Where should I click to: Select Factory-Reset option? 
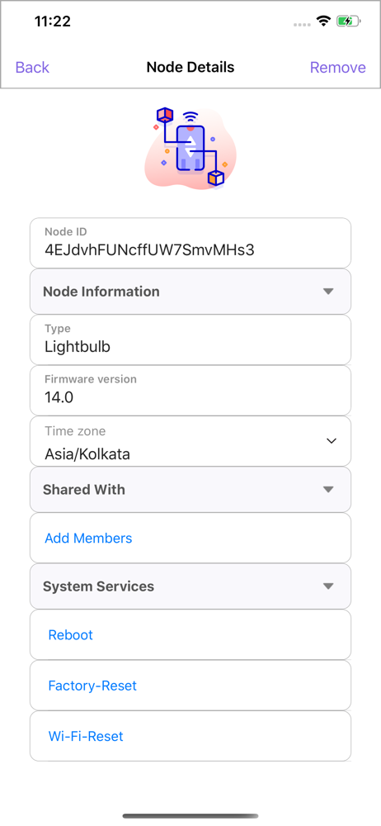92,686
